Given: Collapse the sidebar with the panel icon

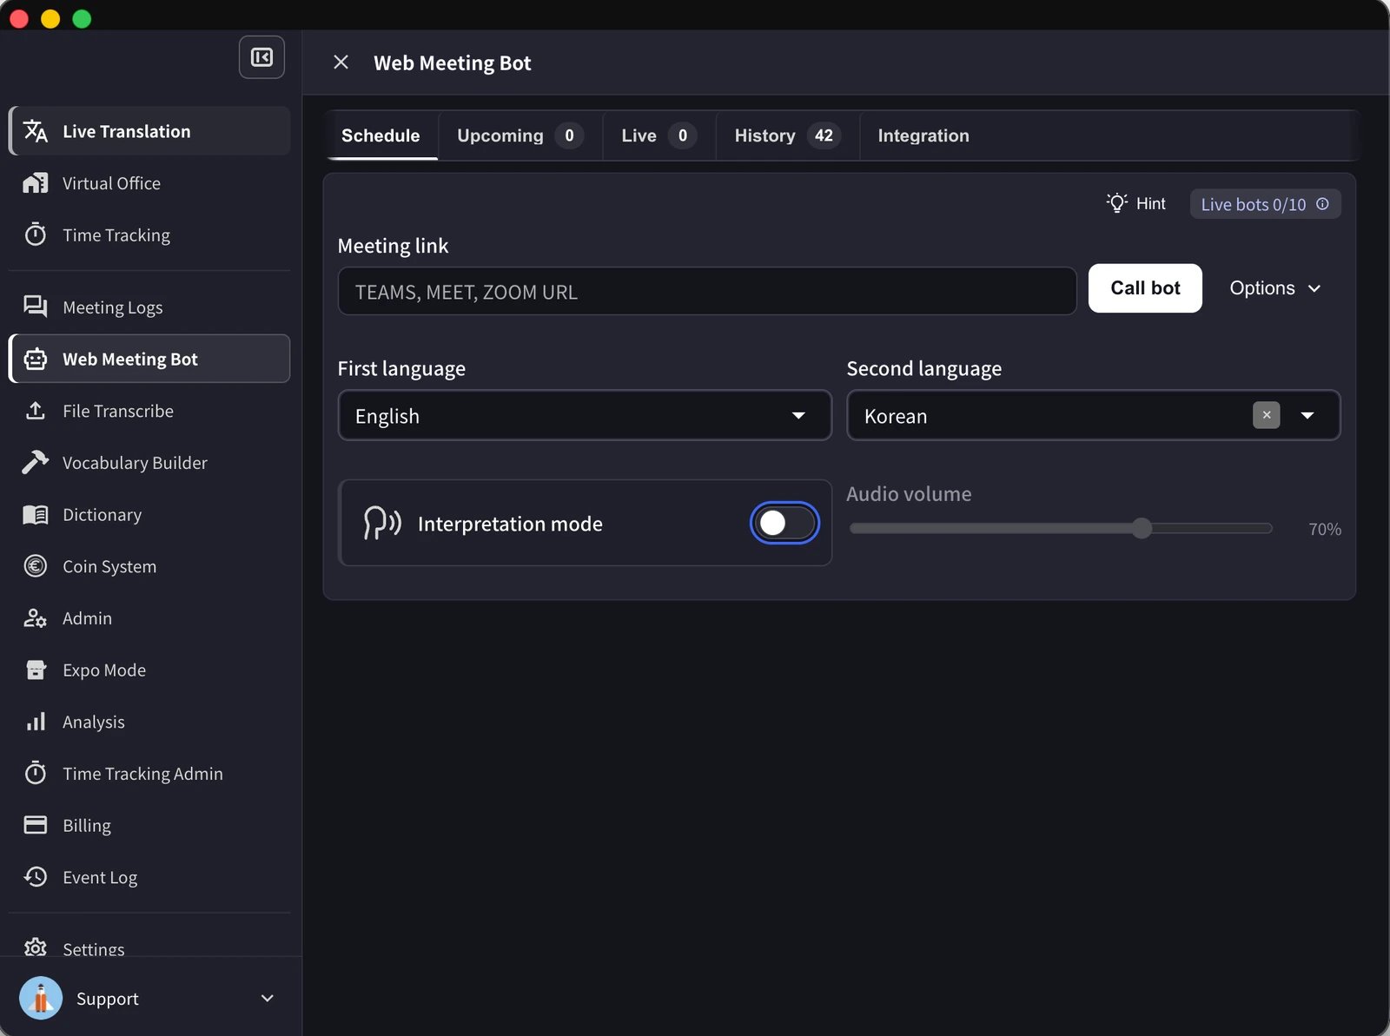Looking at the screenshot, I should [261, 57].
